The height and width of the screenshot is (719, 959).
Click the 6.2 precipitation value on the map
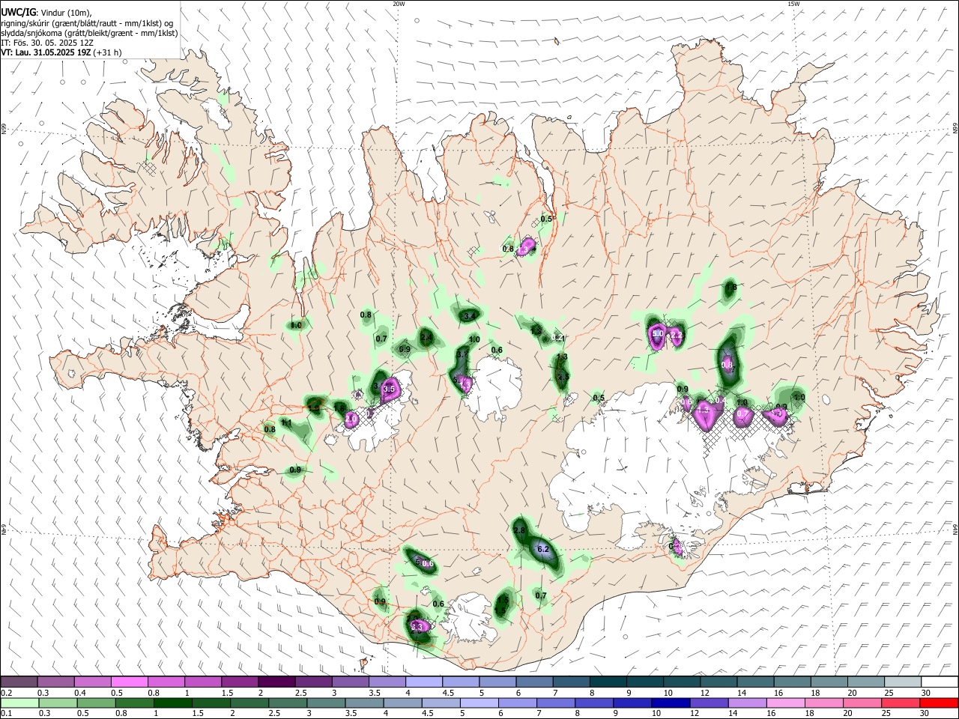click(x=544, y=550)
